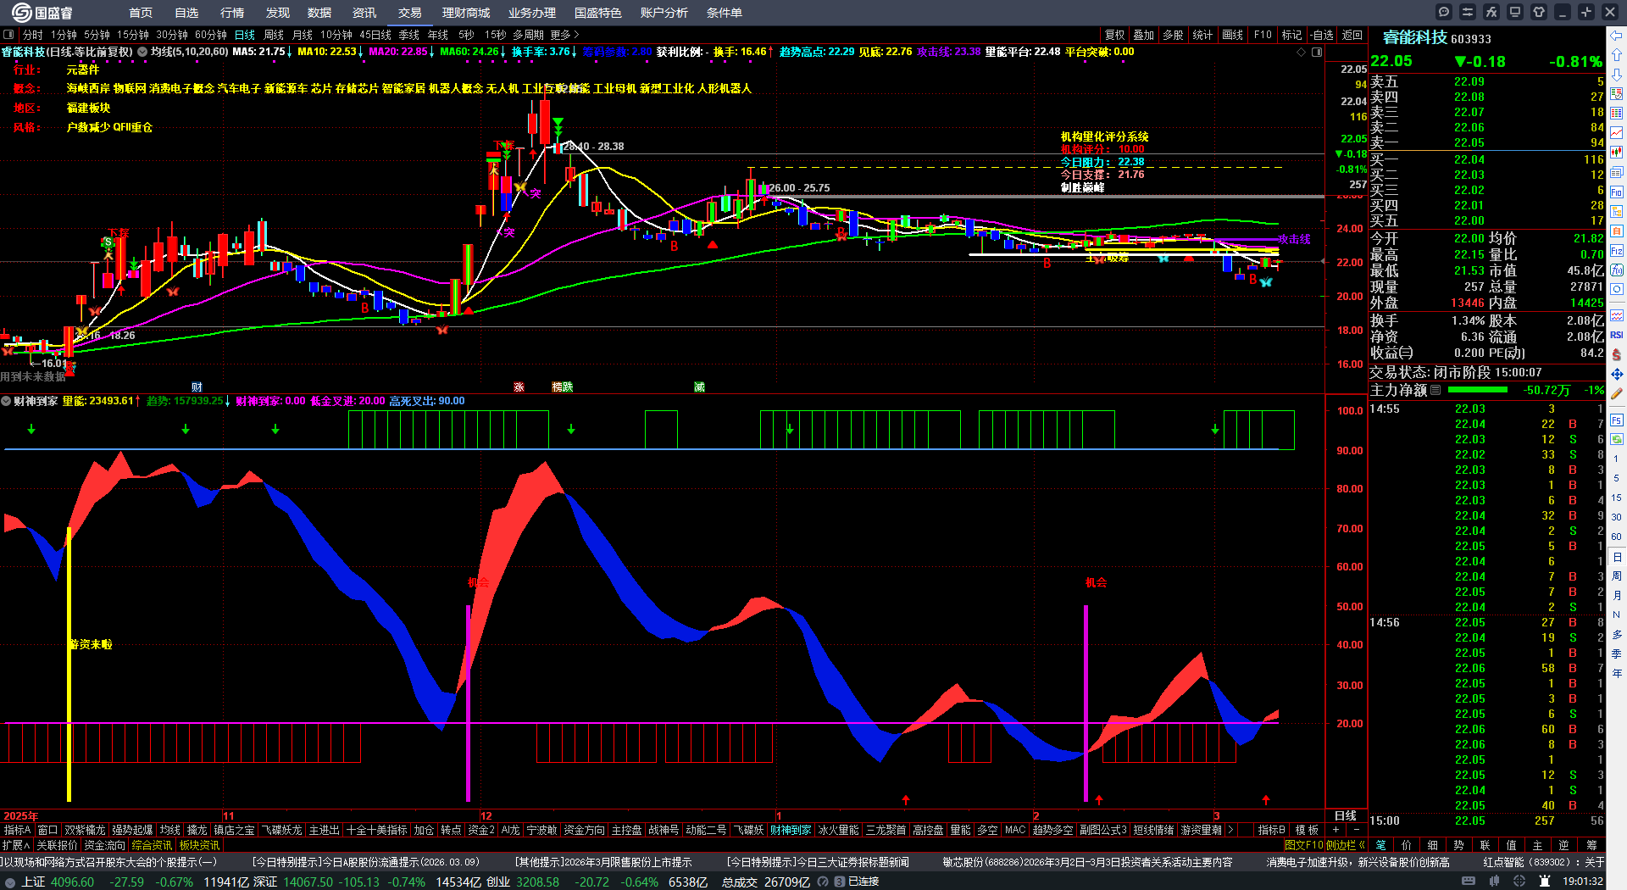
Task: Open the 行情 menu
Action: [232, 13]
